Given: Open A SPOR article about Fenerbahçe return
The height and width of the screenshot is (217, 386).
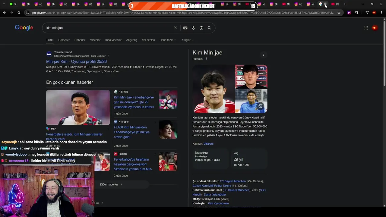Looking at the screenshot, I should (134, 102).
